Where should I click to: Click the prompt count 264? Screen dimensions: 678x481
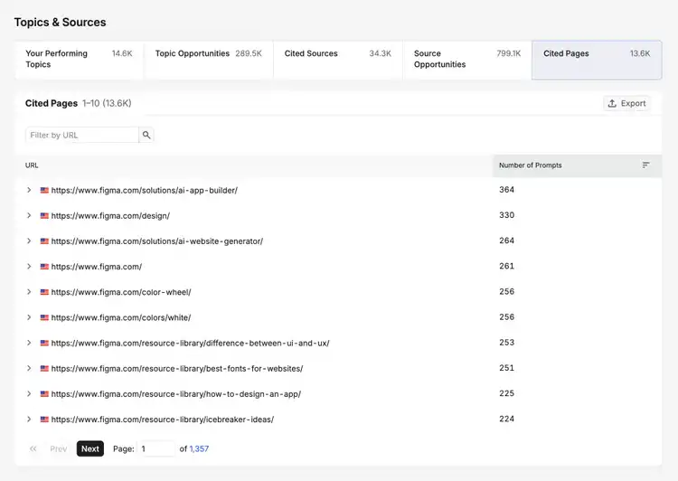point(507,240)
